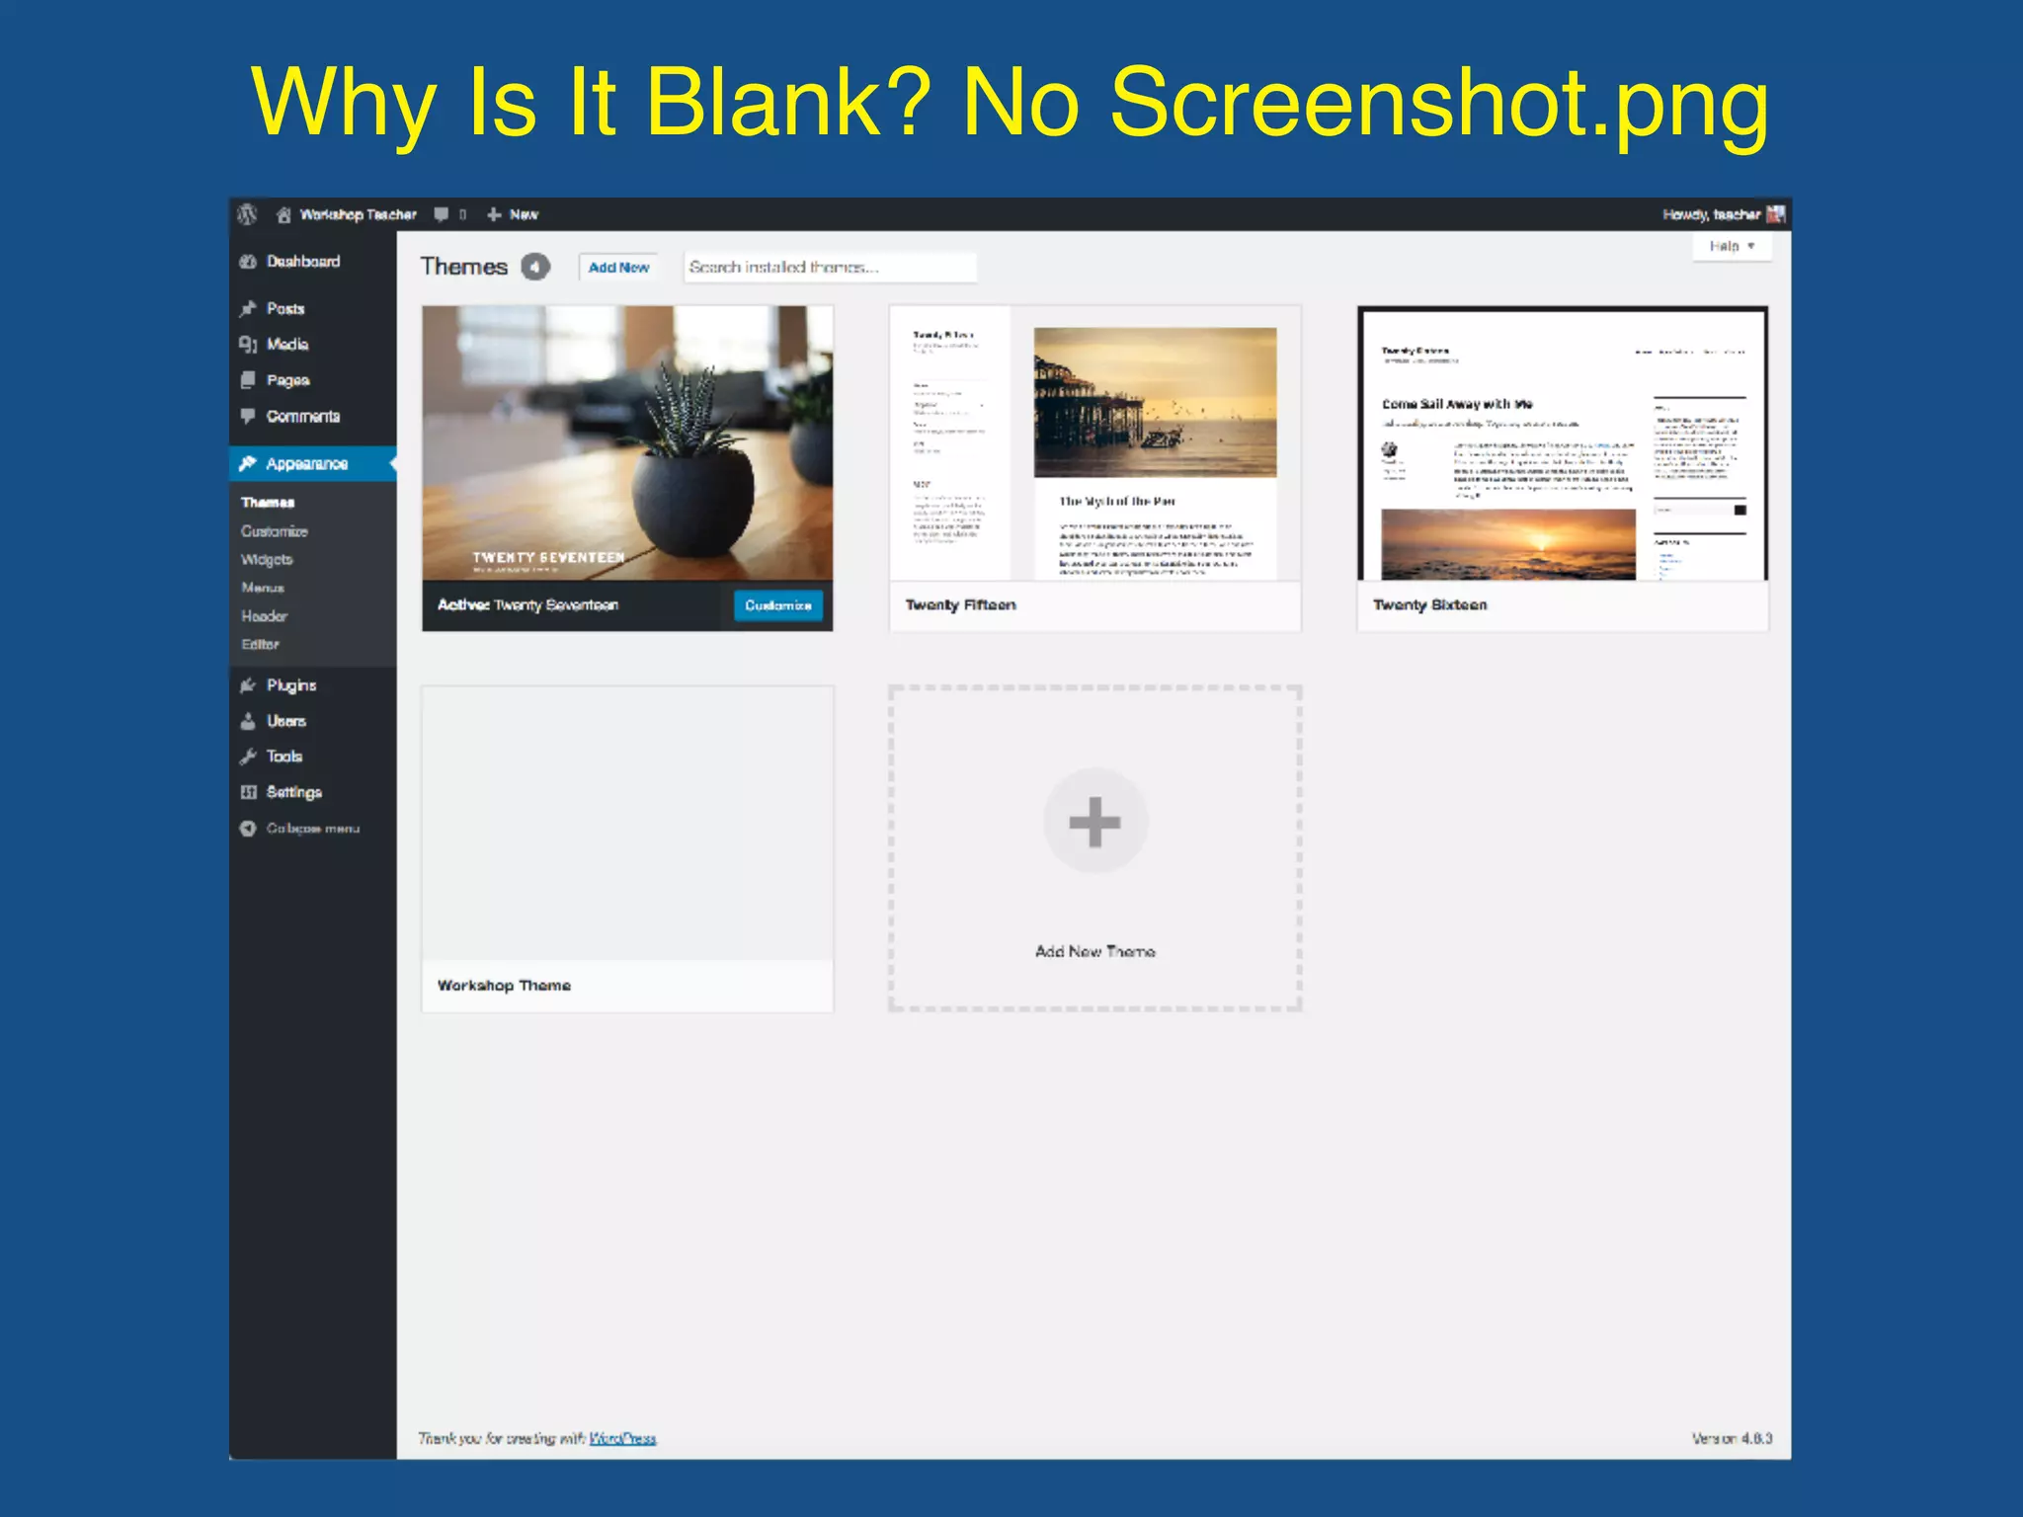Click the plus icon in Add New Theme
The height and width of the screenshot is (1517, 2023).
pos(1094,822)
